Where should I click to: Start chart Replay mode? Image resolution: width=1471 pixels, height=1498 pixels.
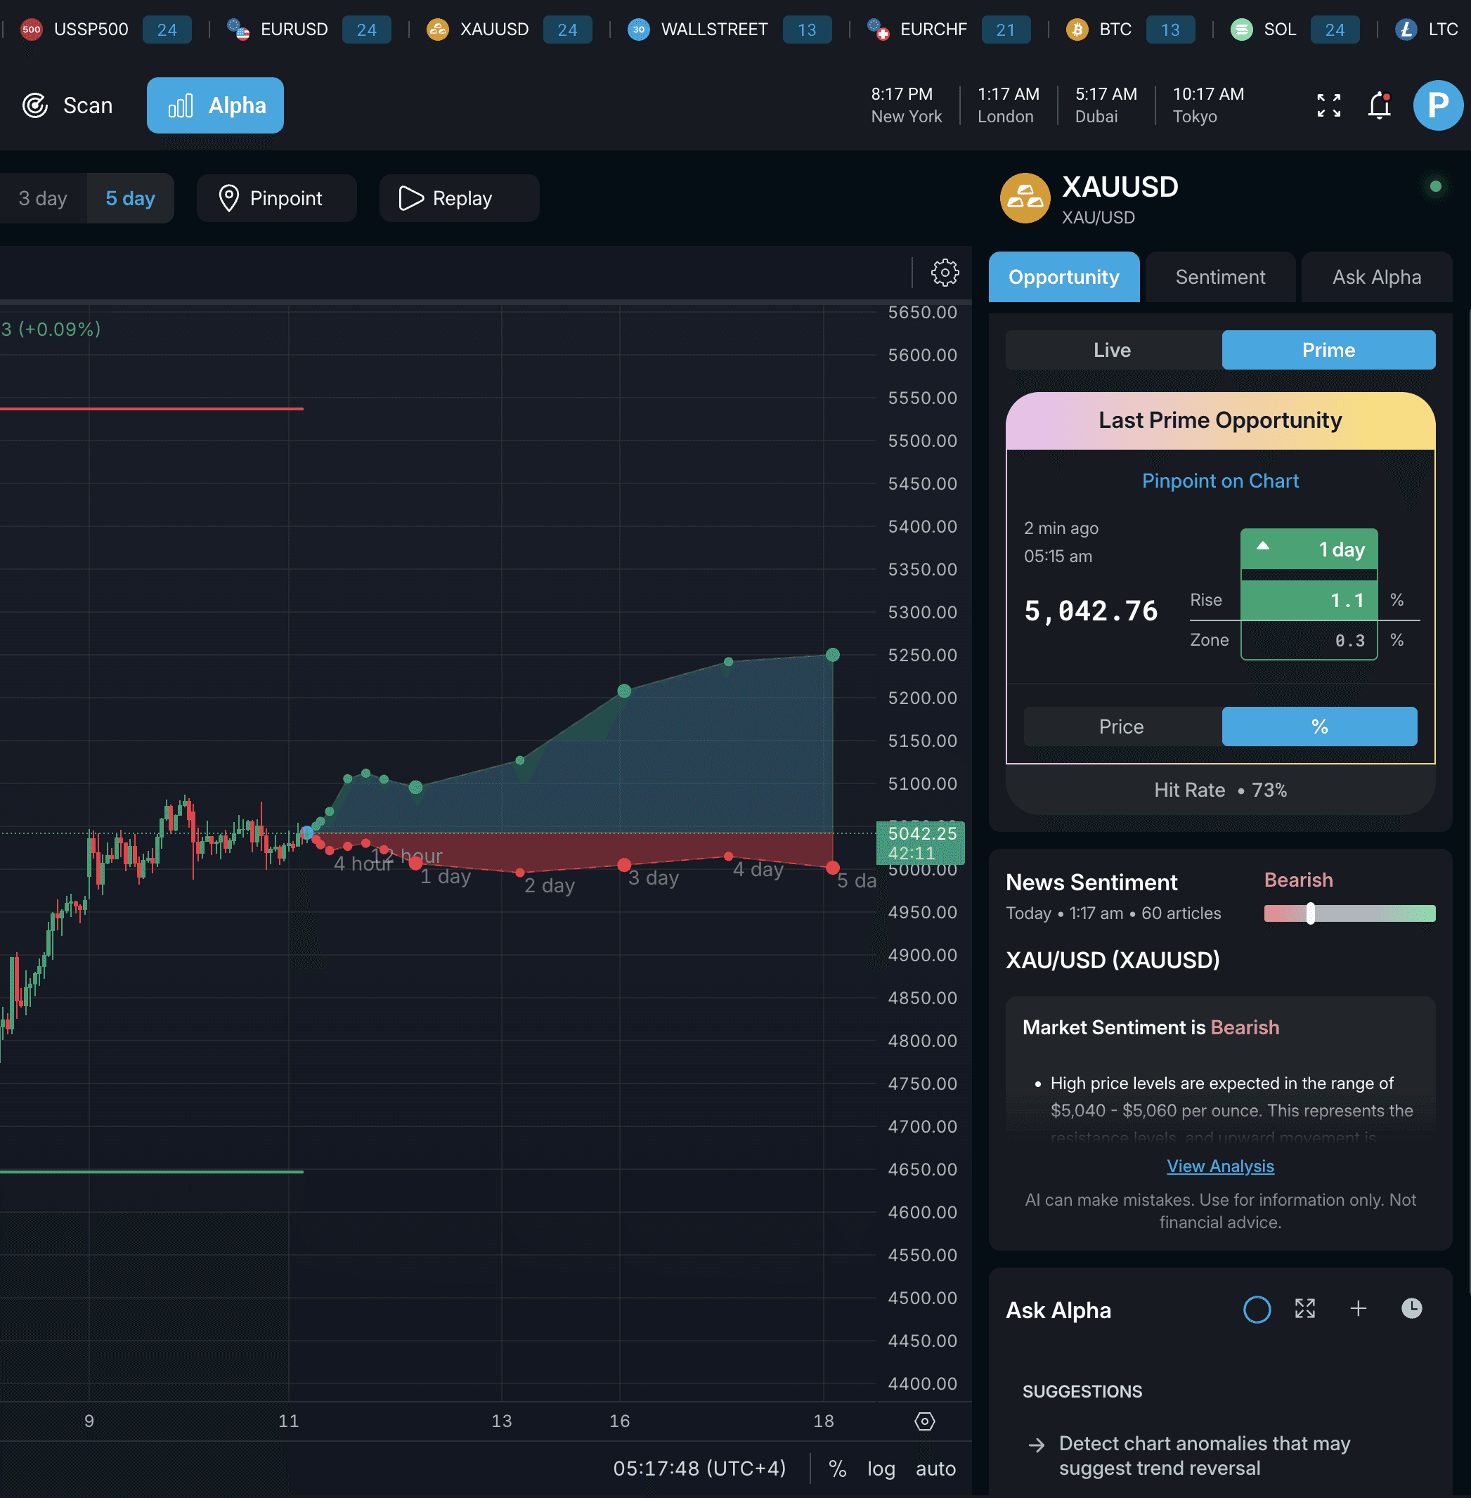click(x=458, y=197)
